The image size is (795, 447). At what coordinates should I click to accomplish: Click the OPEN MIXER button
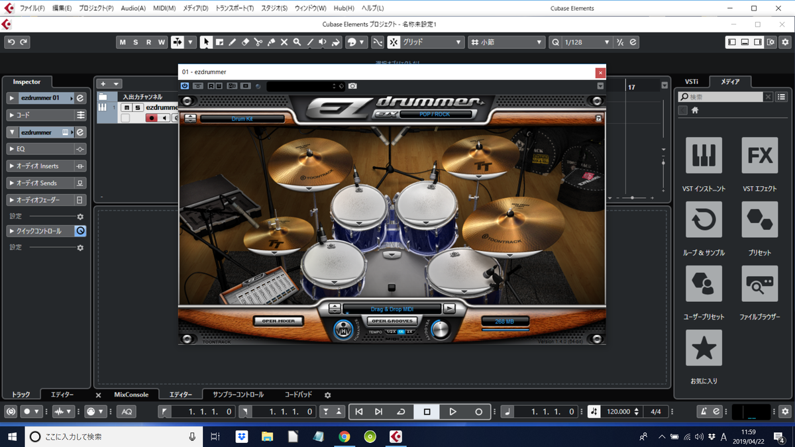click(278, 321)
